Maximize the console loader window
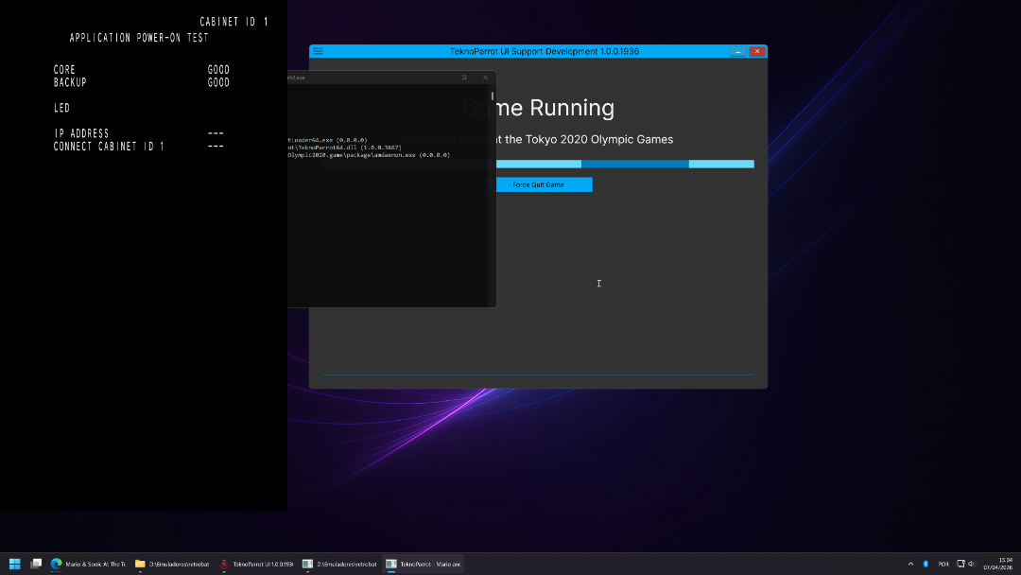This screenshot has height=575, width=1021. (x=464, y=78)
